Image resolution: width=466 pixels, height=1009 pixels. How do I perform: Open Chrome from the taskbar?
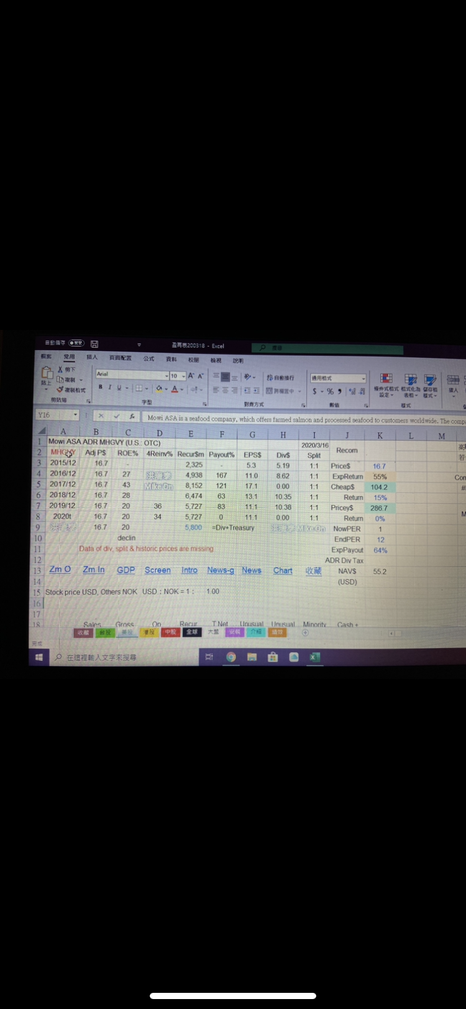pos(231,657)
